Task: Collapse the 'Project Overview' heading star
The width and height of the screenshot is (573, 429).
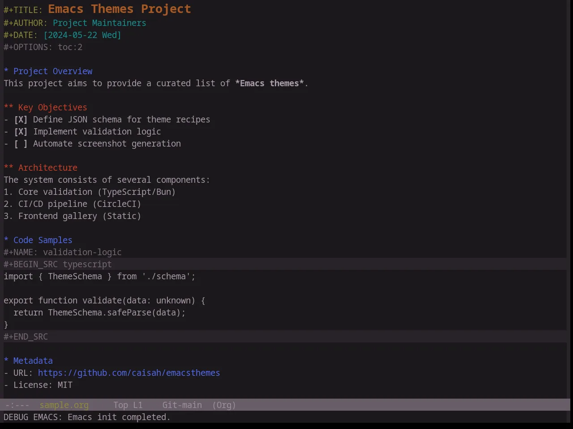Action: click(x=6, y=71)
